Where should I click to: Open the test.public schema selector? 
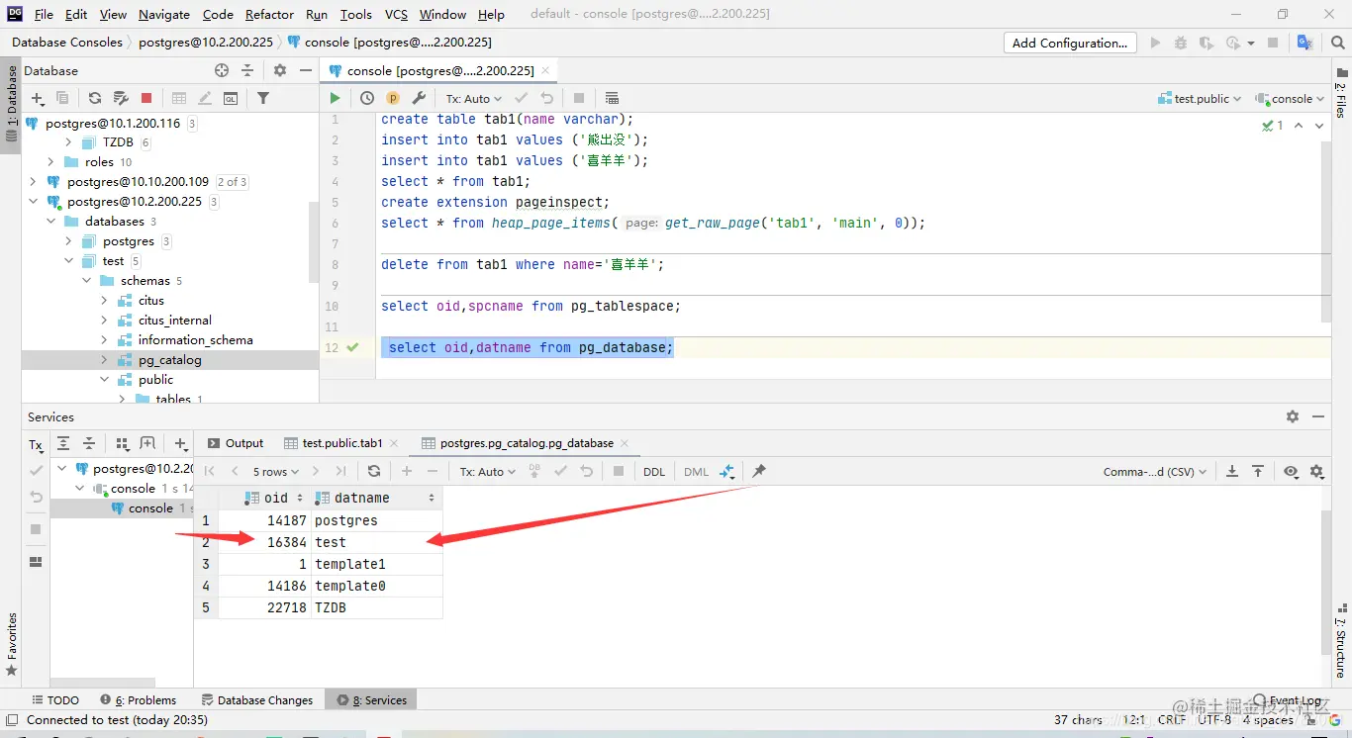(1201, 98)
